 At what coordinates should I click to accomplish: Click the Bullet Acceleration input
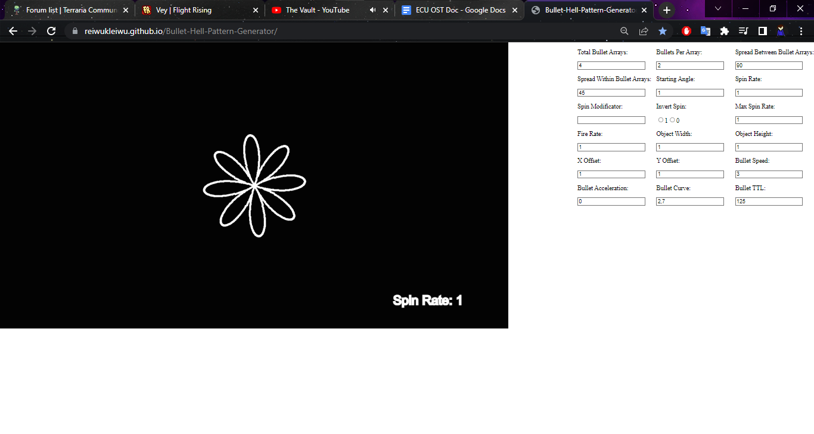click(x=611, y=201)
